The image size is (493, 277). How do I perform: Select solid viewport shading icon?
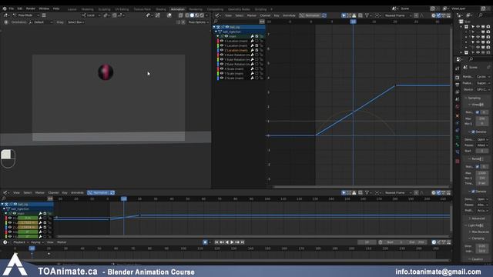point(192,15)
